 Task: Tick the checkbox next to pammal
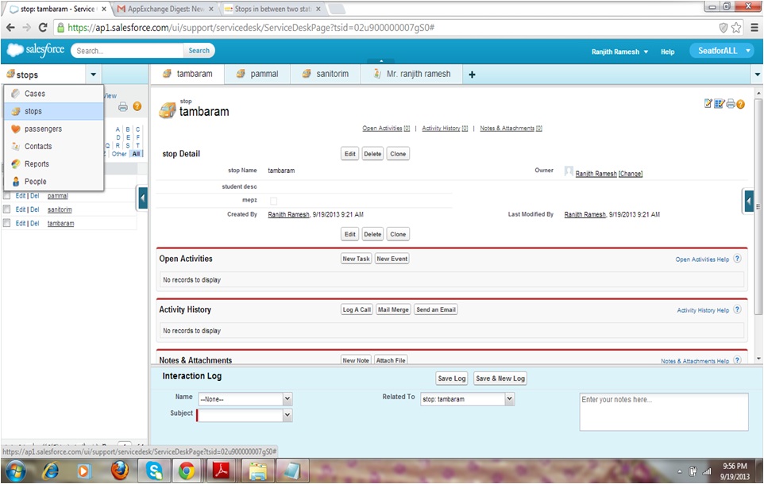coord(7,195)
